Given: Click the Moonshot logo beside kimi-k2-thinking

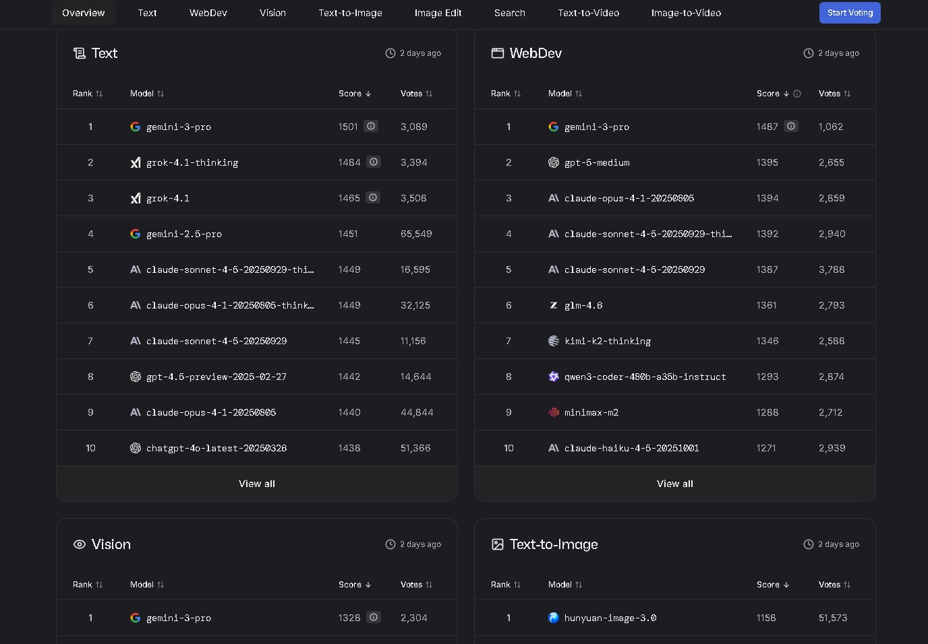Looking at the screenshot, I should (x=554, y=341).
